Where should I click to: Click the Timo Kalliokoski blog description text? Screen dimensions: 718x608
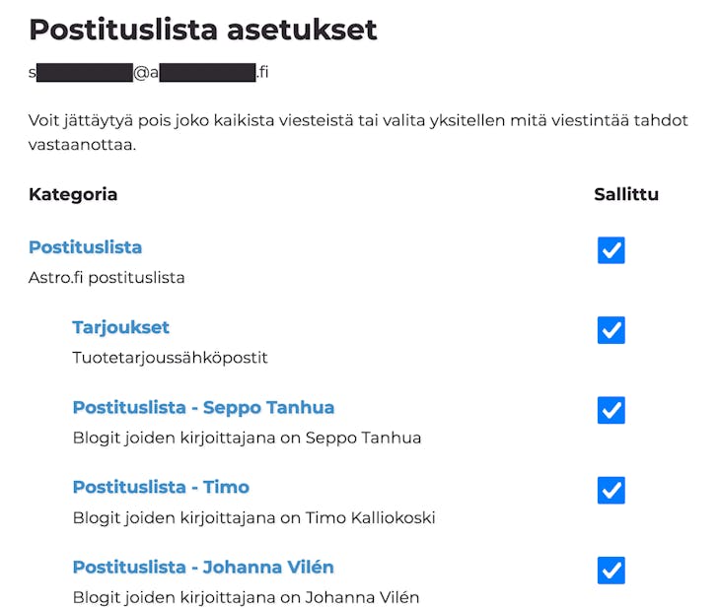click(253, 517)
